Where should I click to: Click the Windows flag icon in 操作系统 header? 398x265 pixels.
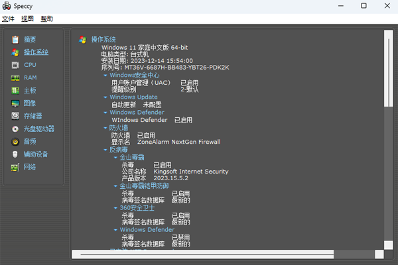coord(83,40)
